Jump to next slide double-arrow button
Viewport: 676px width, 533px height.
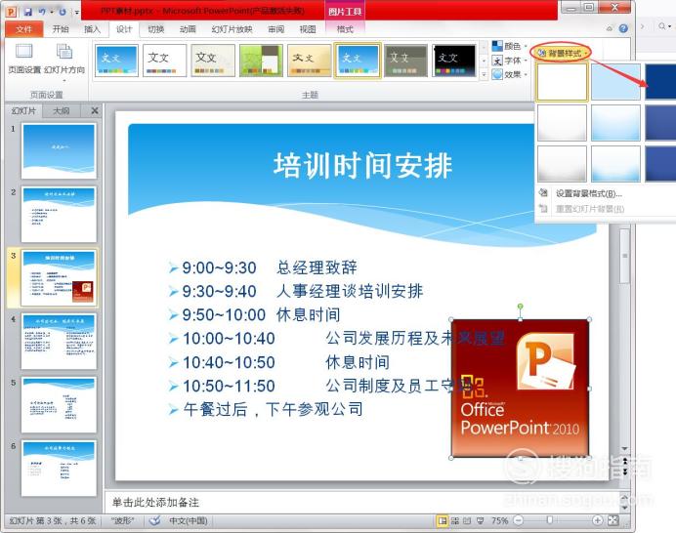click(x=624, y=471)
